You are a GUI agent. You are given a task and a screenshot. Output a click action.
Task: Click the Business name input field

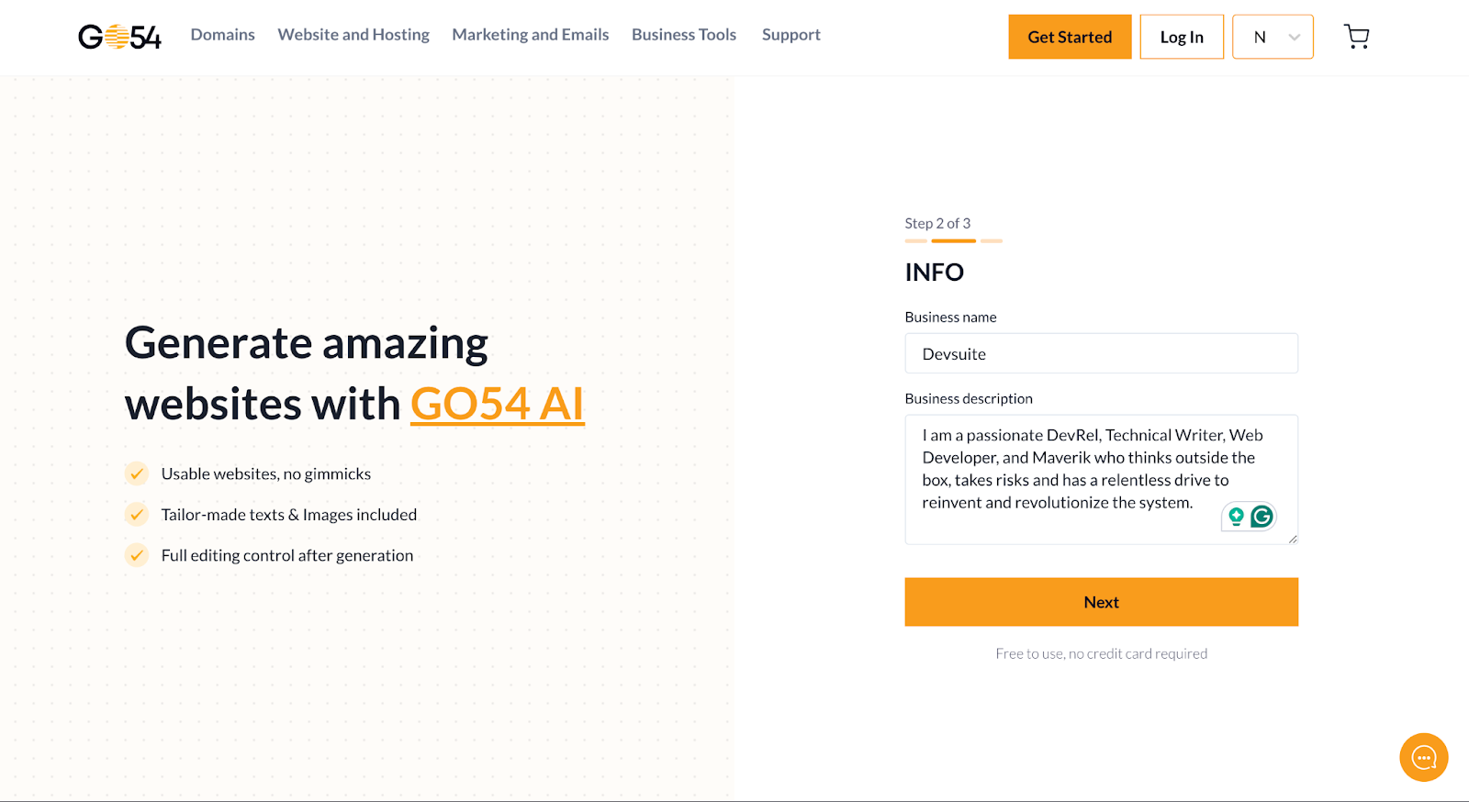point(1102,353)
